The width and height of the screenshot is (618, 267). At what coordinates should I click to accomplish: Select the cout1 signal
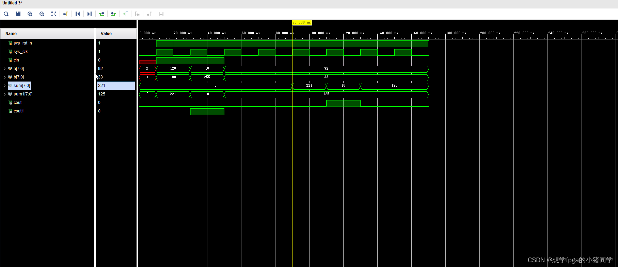(18, 111)
